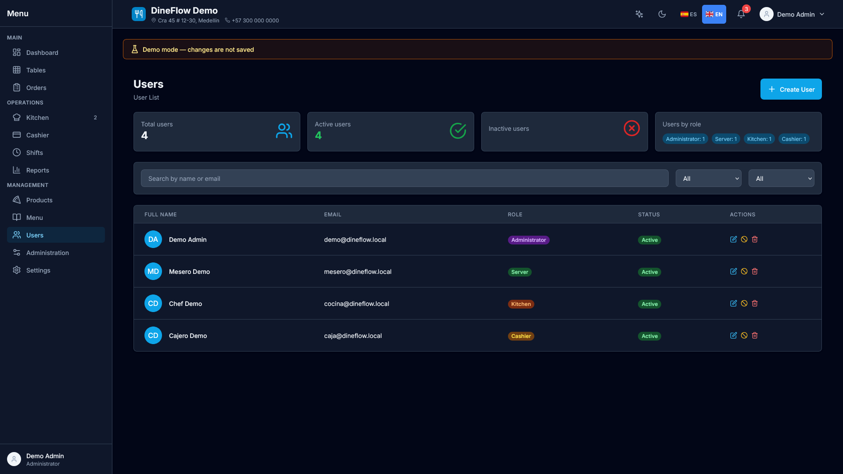Viewport: 843px width, 474px height.
Task: Edit the Demo Admin user
Action: click(x=733, y=239)
